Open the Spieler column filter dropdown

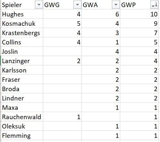pyautogui.click(x=39, y=5)
